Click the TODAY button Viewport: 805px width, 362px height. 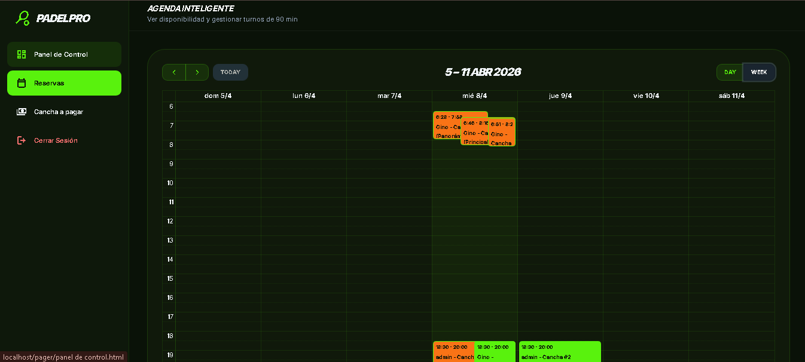tap(230, 72)
